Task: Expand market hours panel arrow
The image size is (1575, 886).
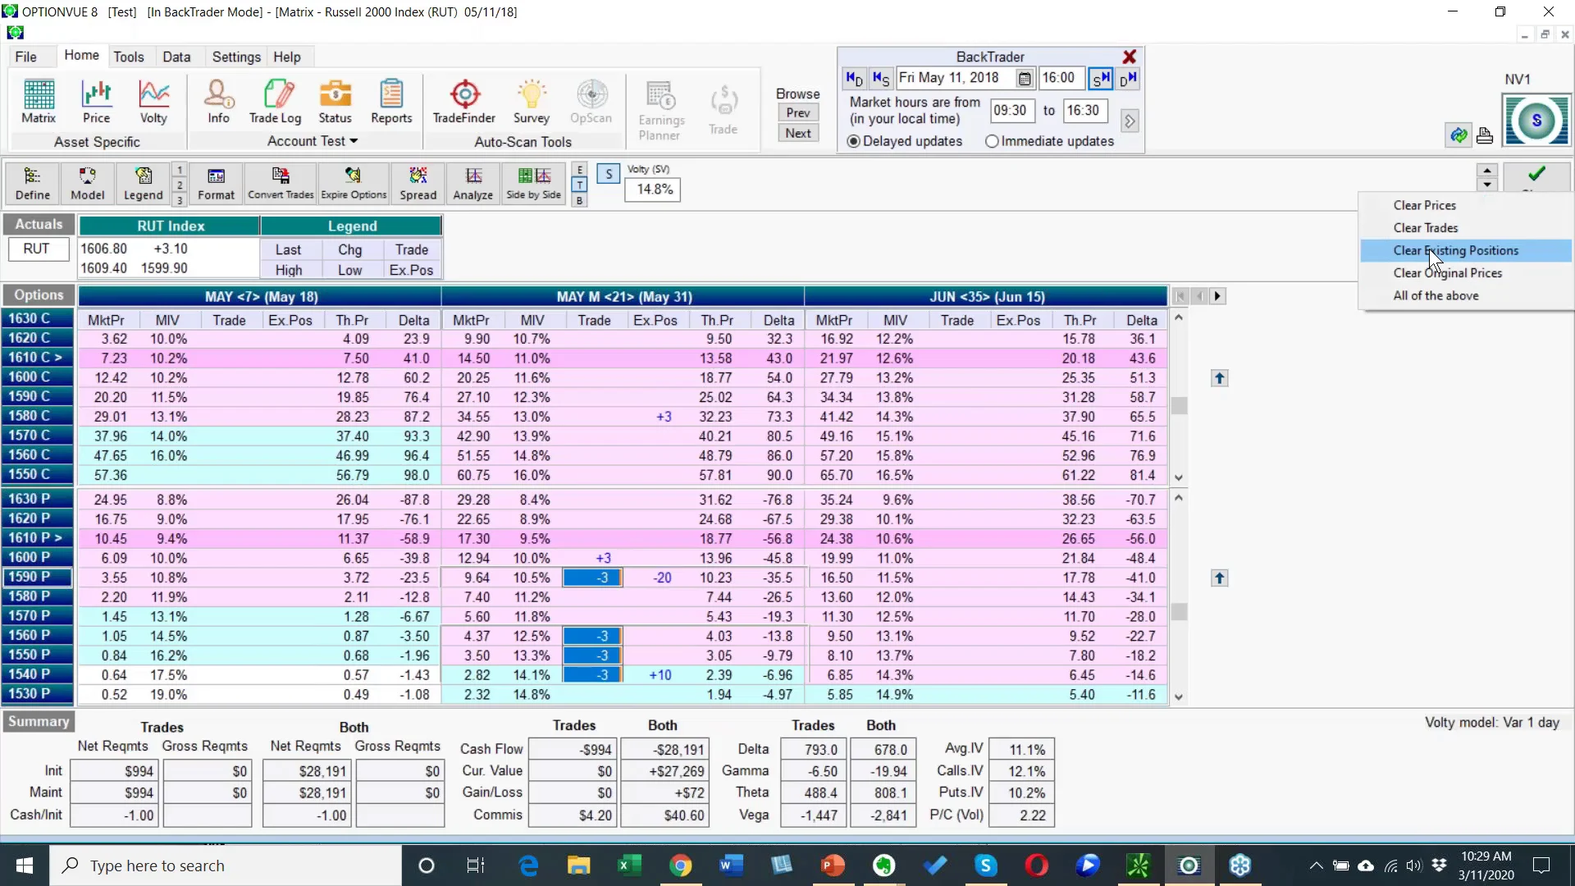Action: tap(1130, 121)
